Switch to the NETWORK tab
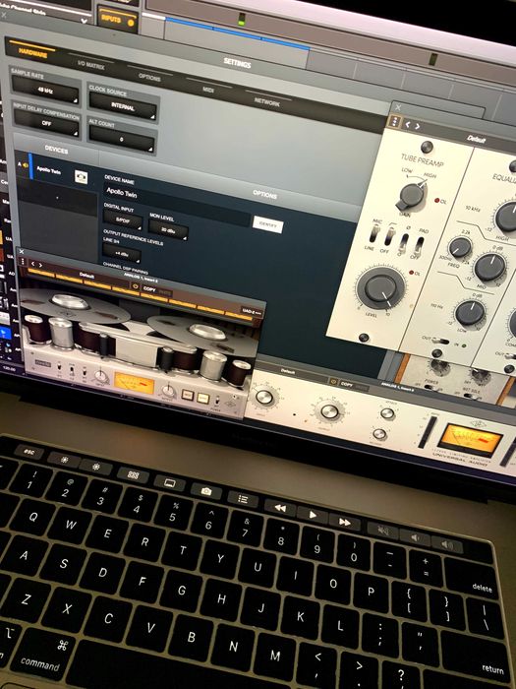The height and width of the screenshot is (689, 516). 266,102
